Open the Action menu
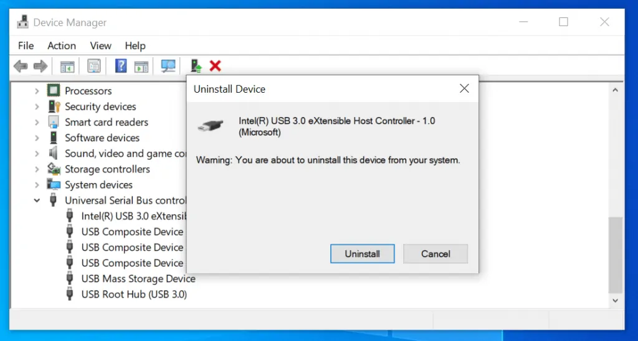Image resolution: width=638 pixels, height=341 pixels. click(x=62, y=46)
